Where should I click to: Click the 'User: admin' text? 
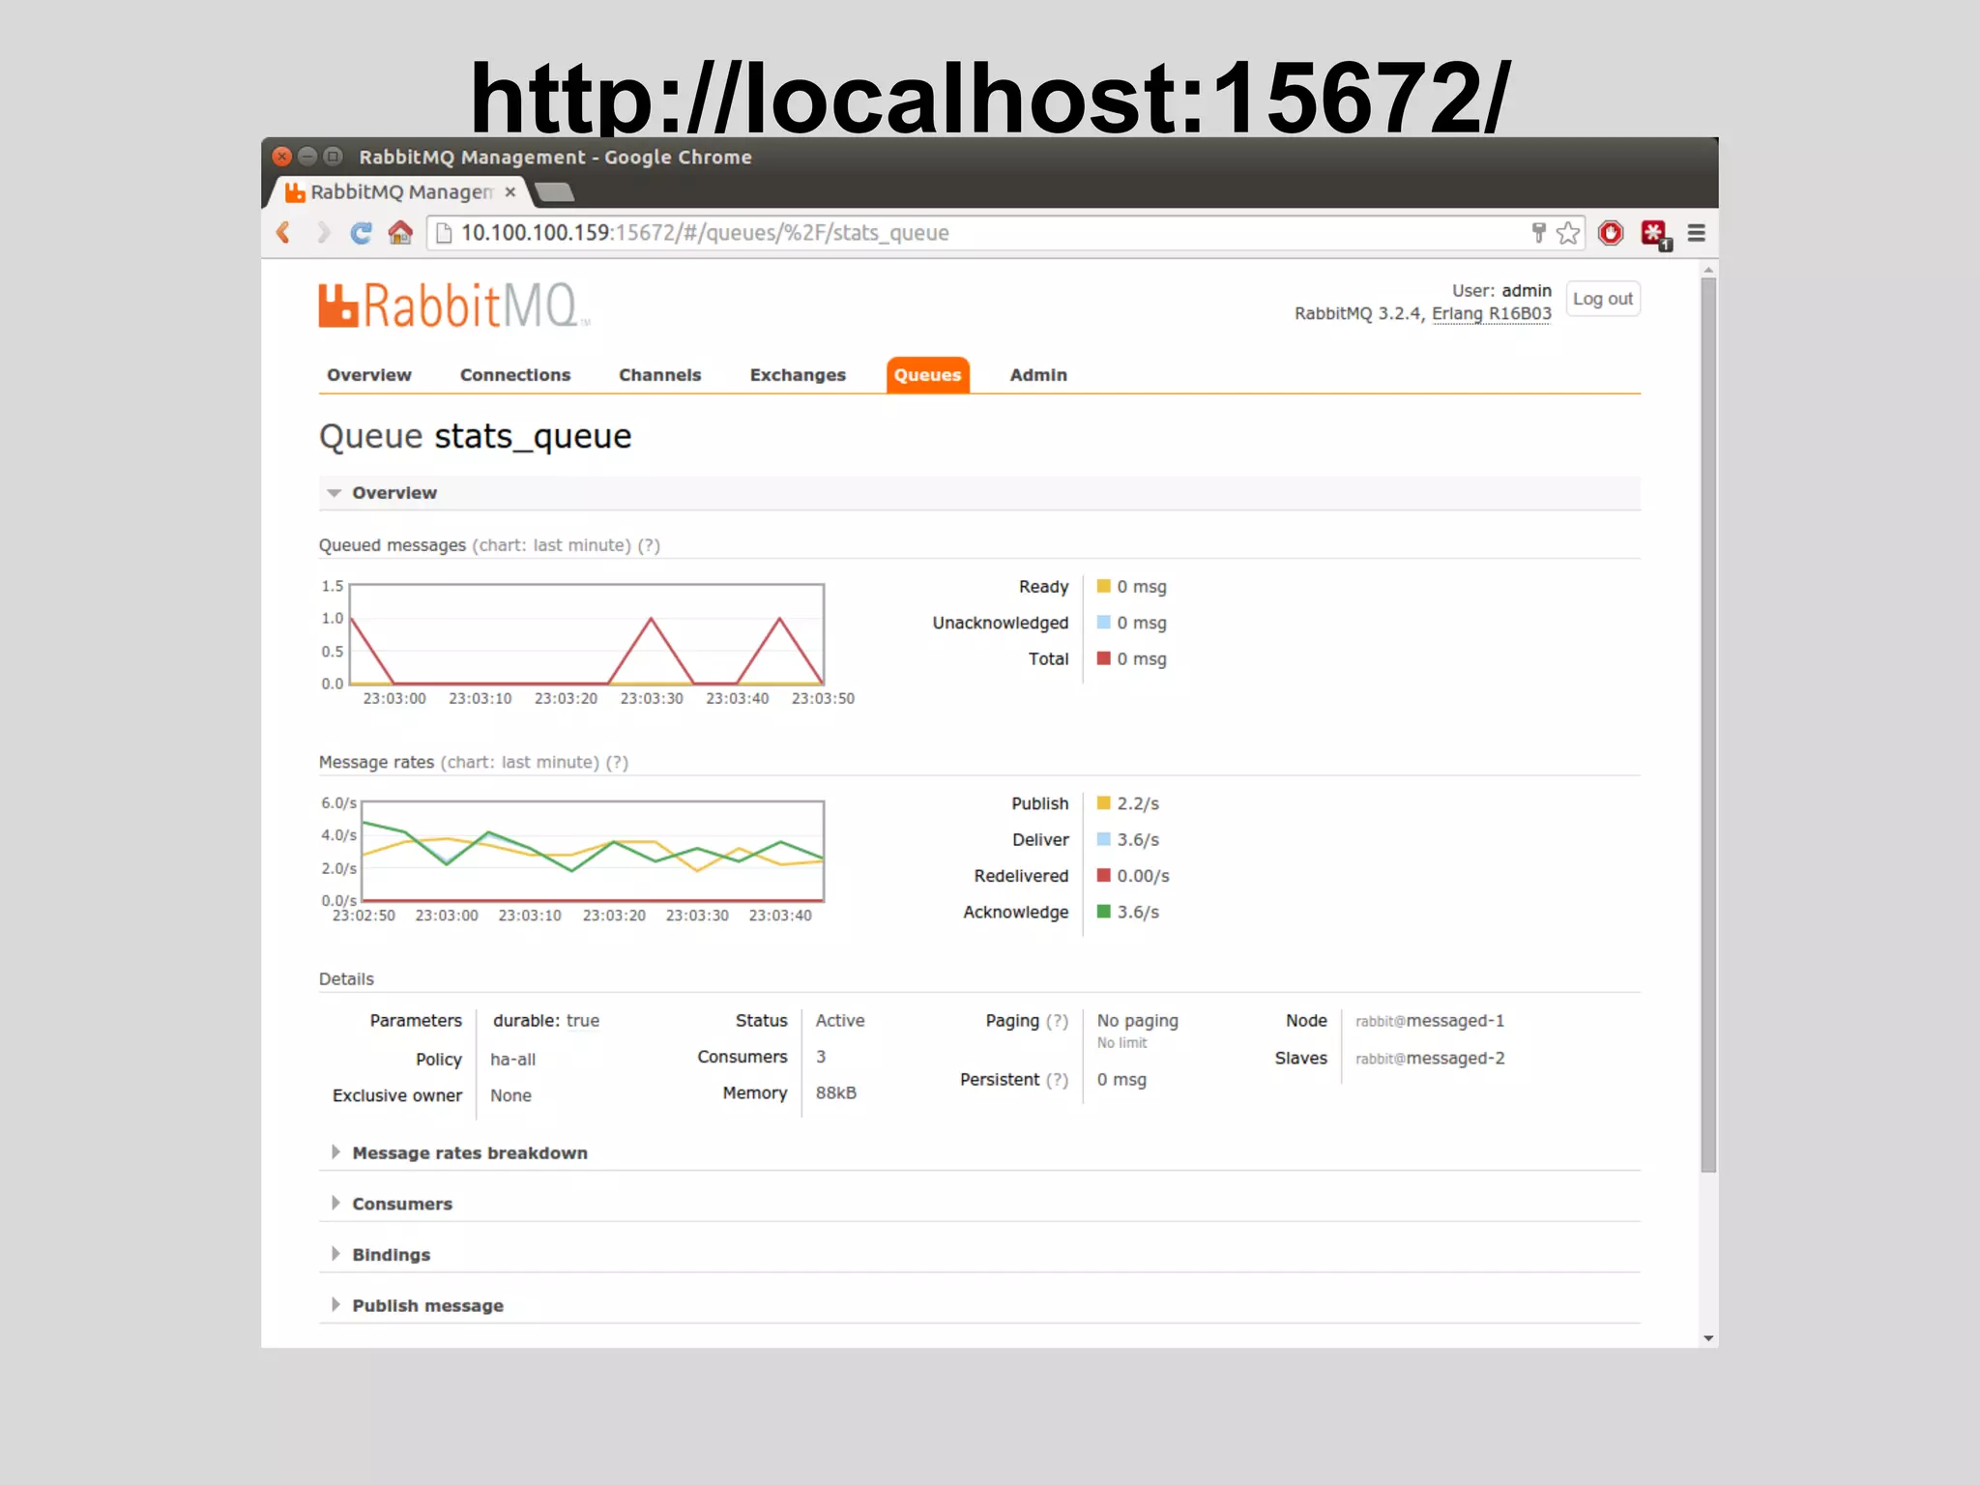1501,291
